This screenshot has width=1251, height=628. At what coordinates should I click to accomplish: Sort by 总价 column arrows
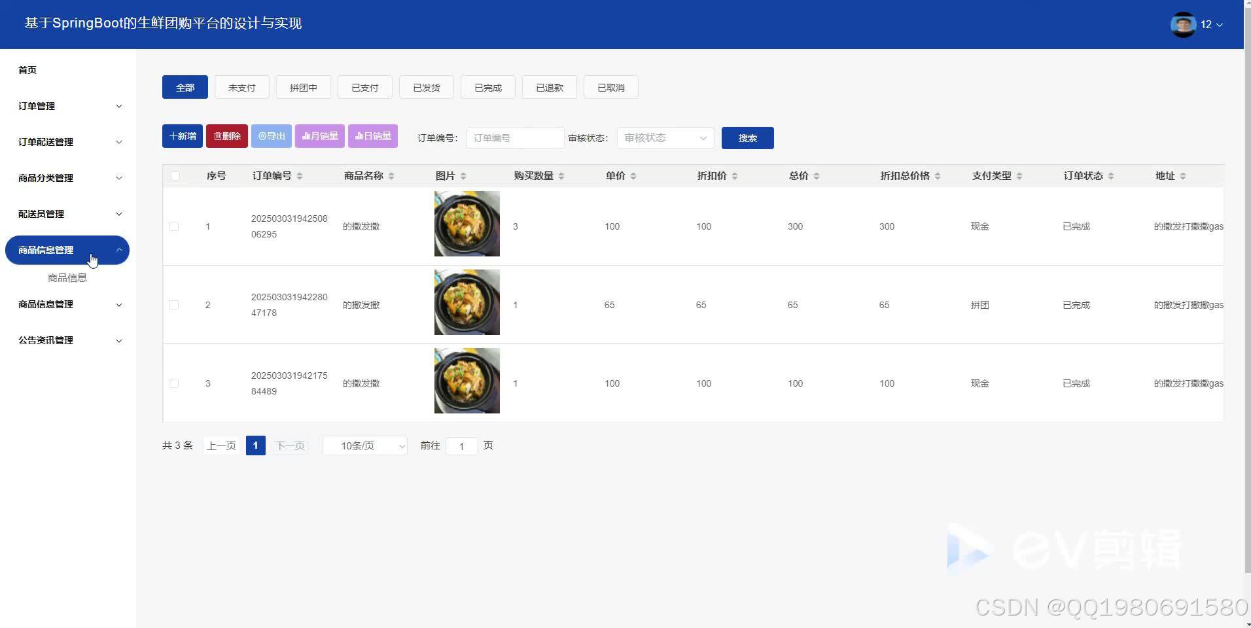817,176
